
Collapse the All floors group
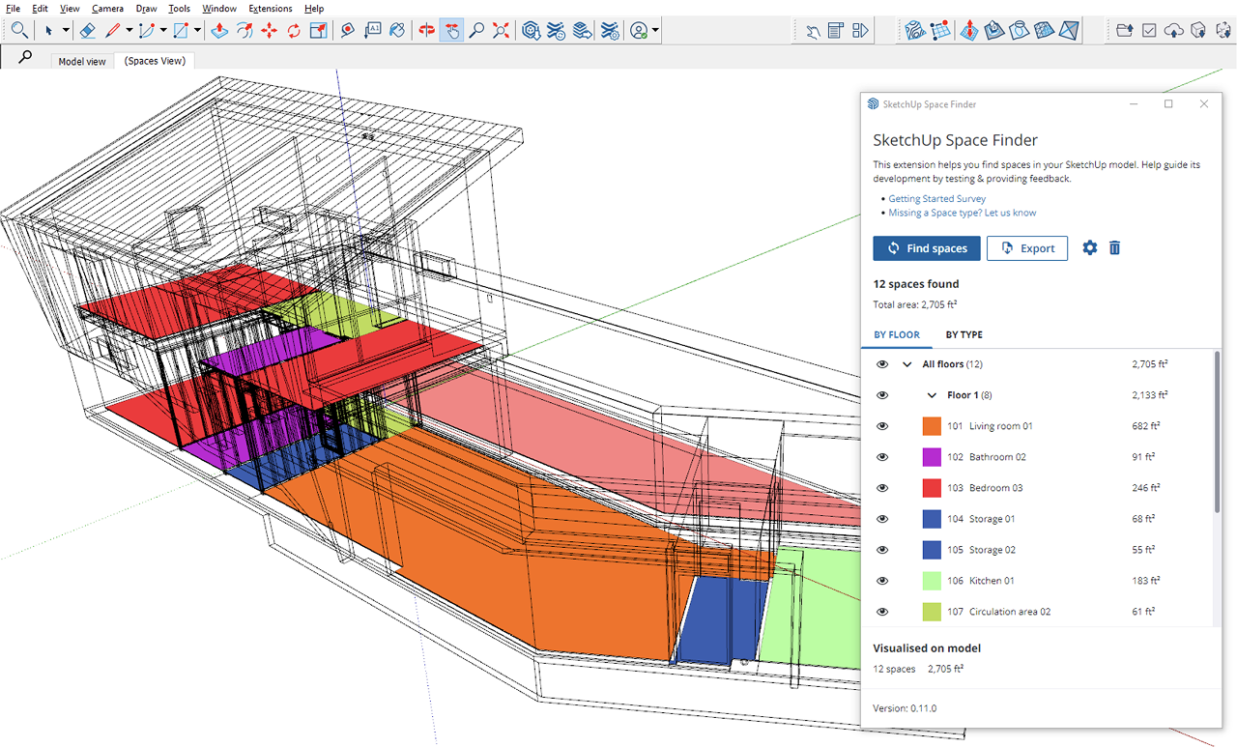pyautogui.click(x=906, y=364)
